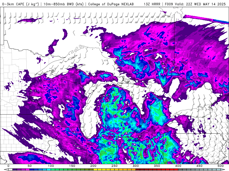Click the "350" tick label on the color scale
229x171 pixels.
pos(157,166)
